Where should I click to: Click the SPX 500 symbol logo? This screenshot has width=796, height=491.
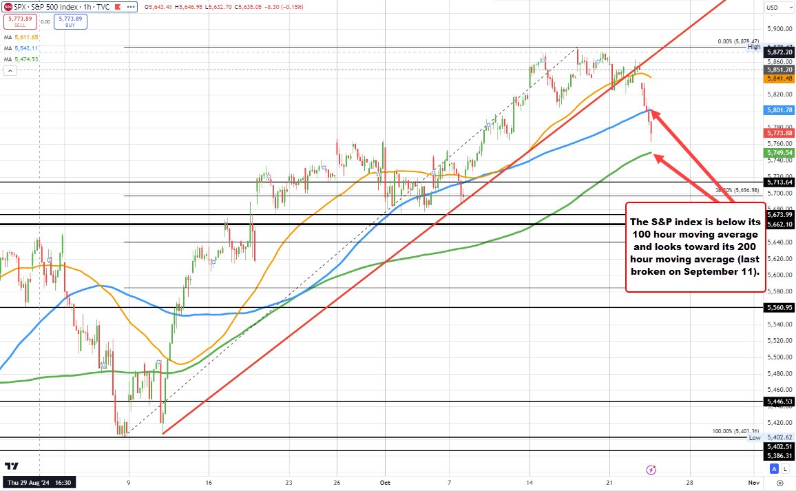click(6, 6)
